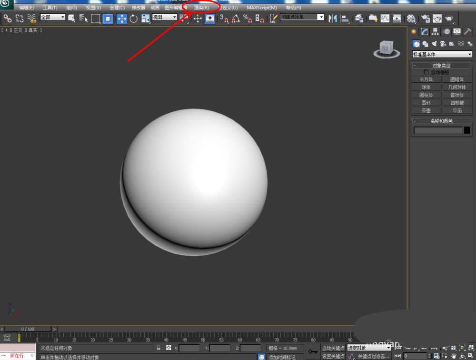Click the teapot render production icon
Image resolution: width=476 pixels, height=360 pixels.
pos(448,19)
